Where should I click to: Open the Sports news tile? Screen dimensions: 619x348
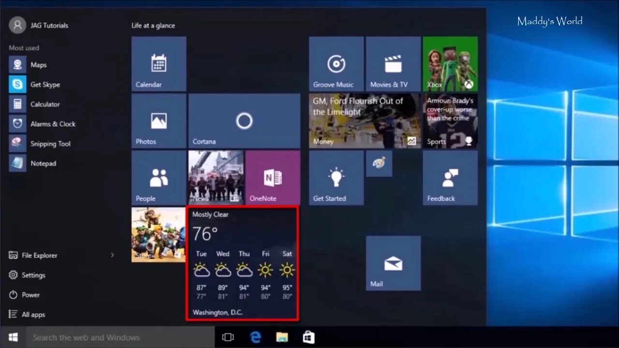pos(450,121)
